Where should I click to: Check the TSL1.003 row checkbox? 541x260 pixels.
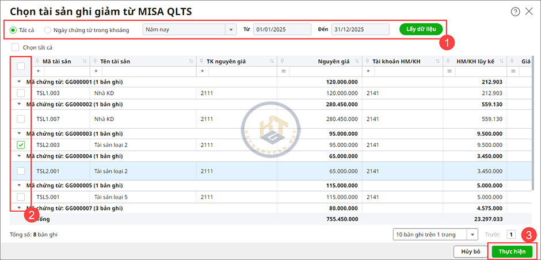coord(21,93)
